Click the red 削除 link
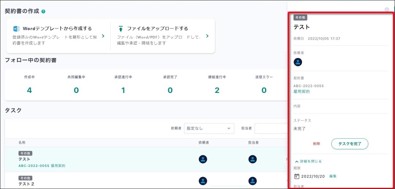The image size is (395, 189). [x=317, y=144]
